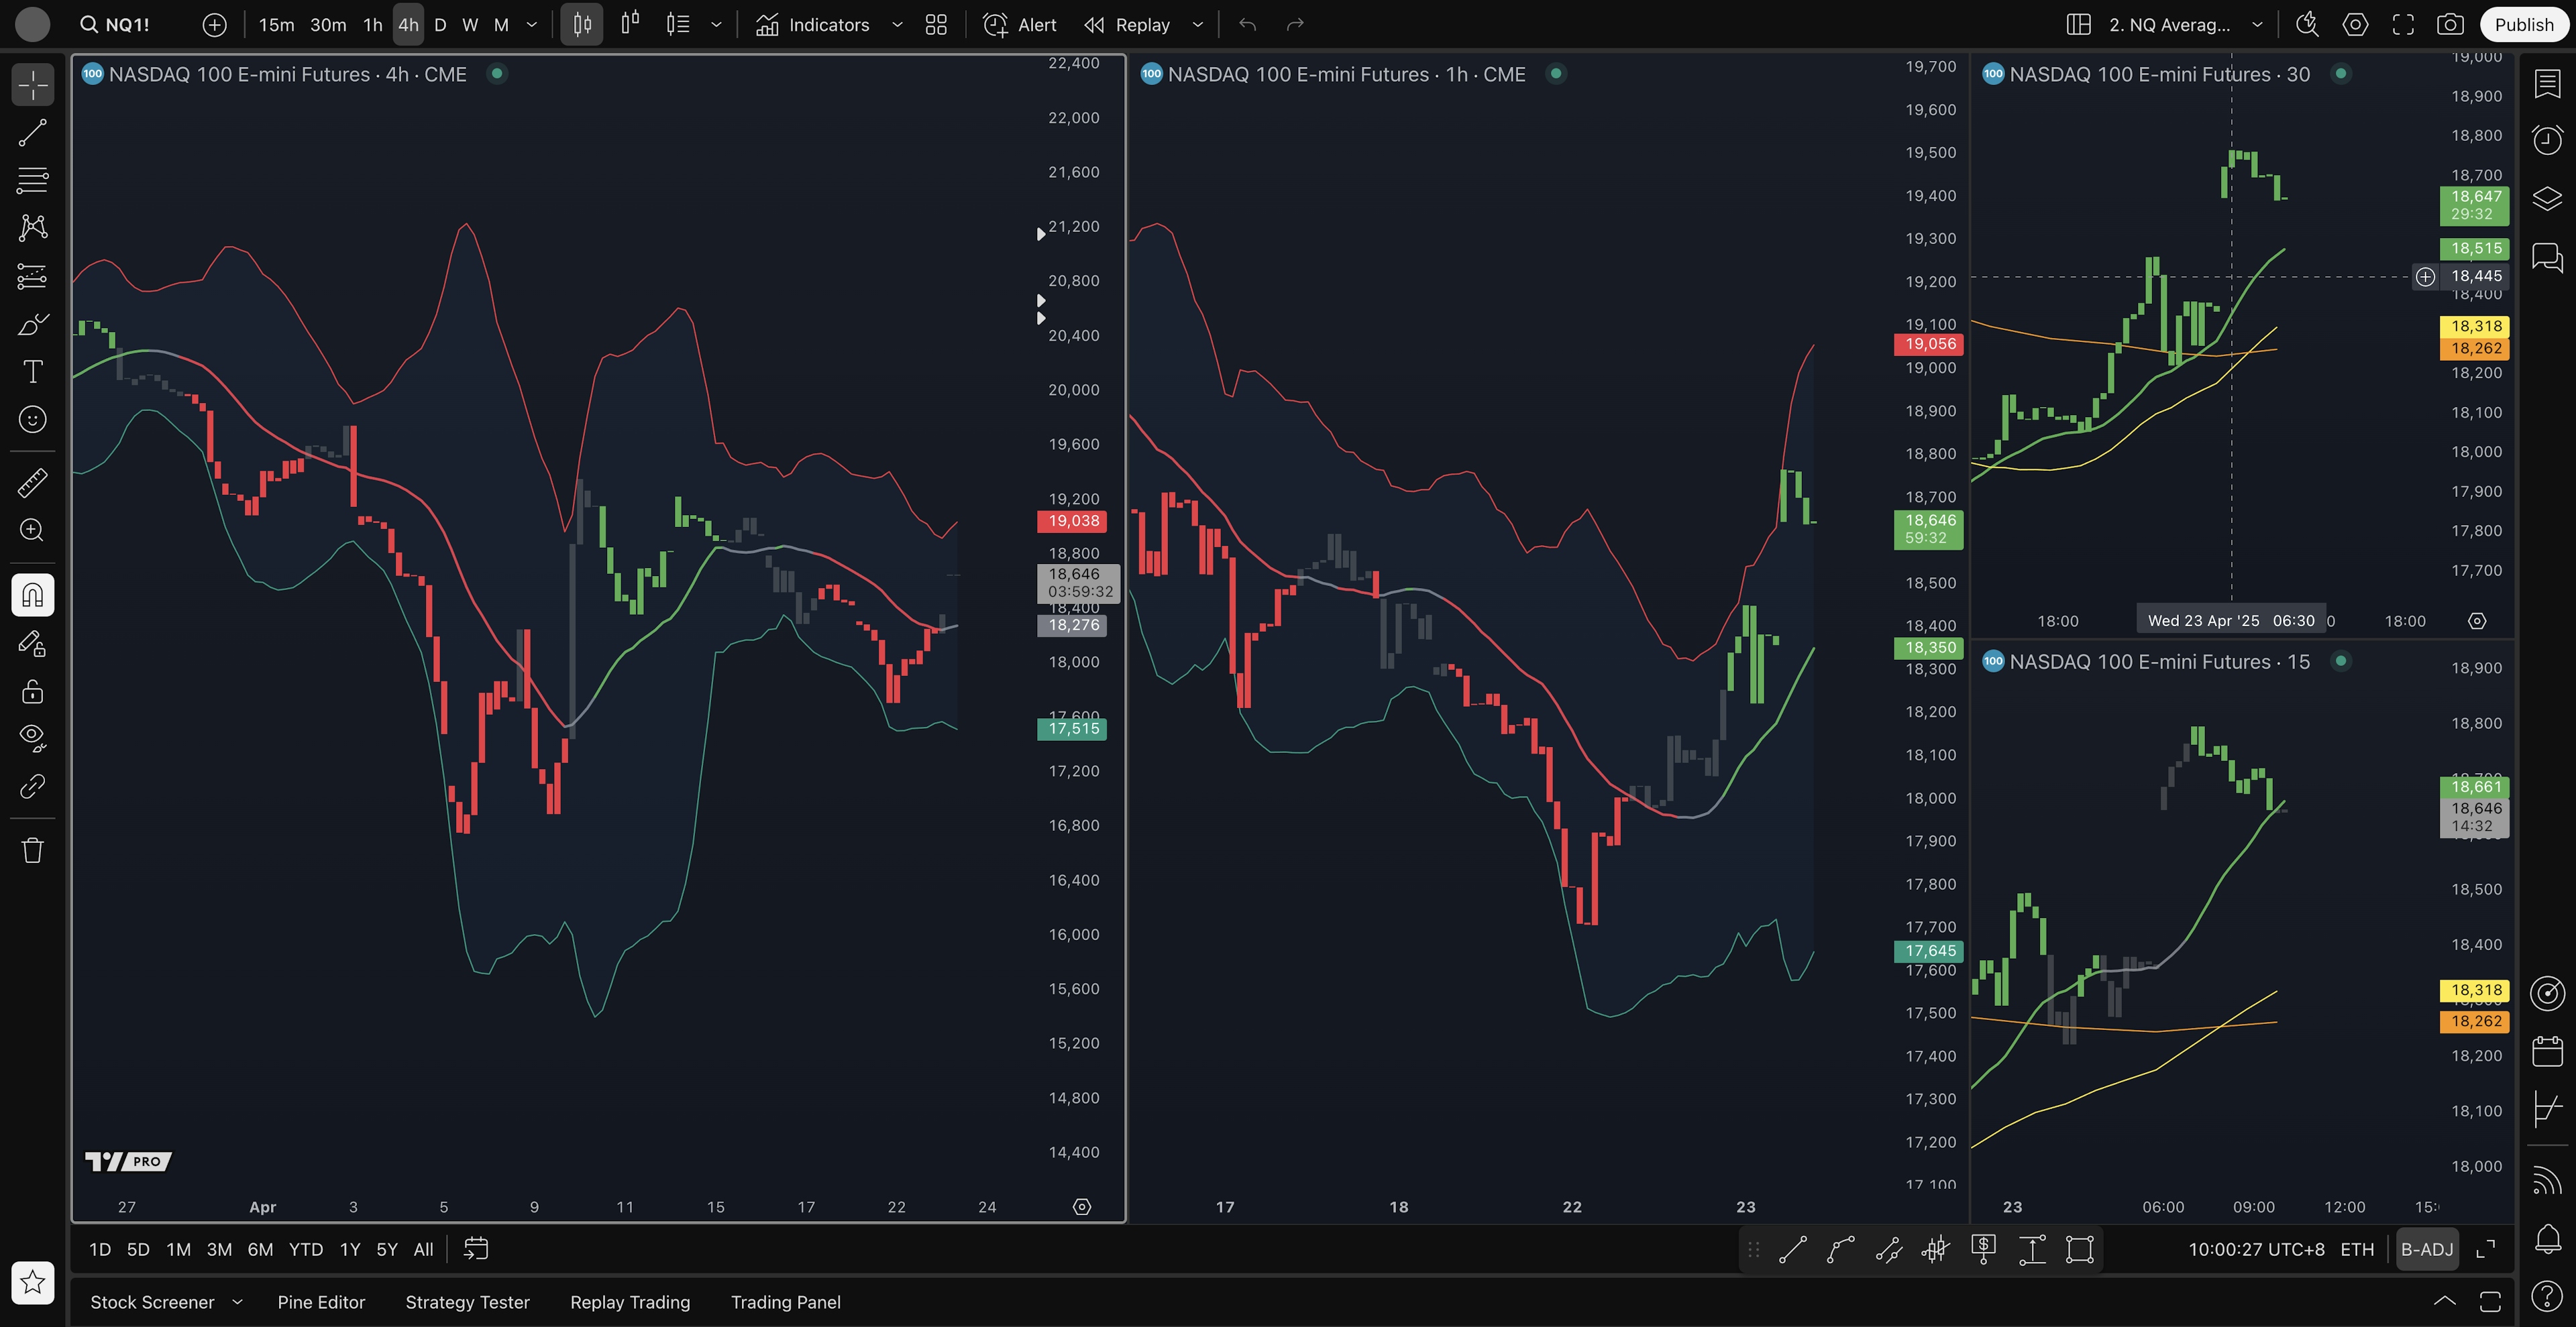Open the Pine Editor tab
The image size is (2576, 1327).
321,1302
